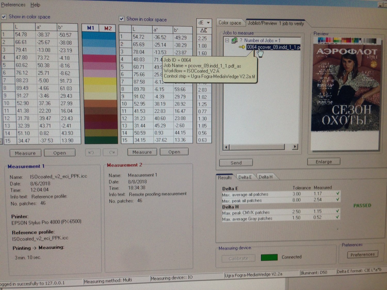Click Open button under Measurement 2 table
This screenshot has height=290, width=387.
(174, 152)
